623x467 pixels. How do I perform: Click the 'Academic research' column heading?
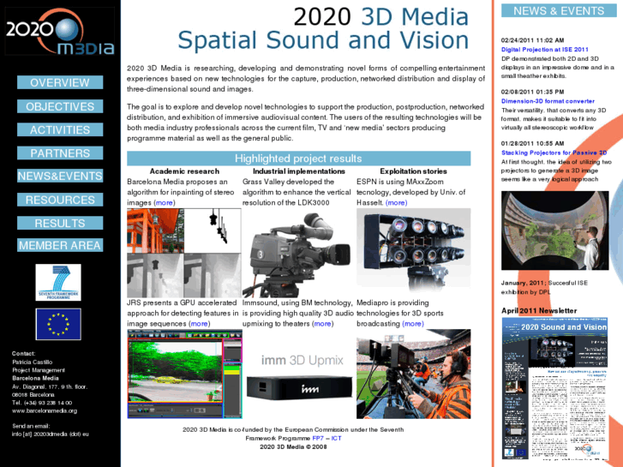click(184, 171)
